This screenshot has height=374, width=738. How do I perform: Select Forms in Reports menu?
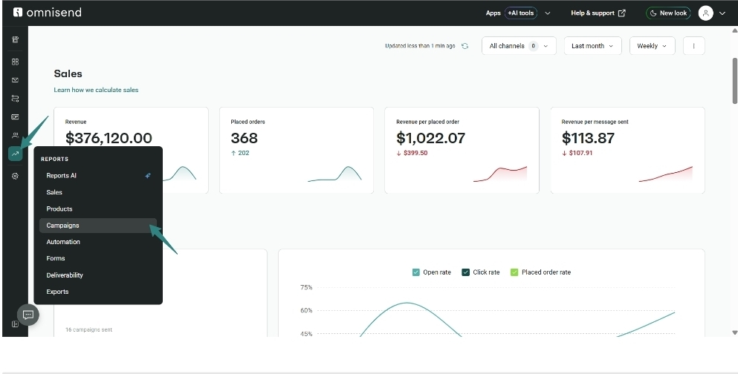[98, 258]
